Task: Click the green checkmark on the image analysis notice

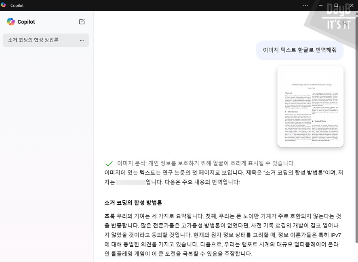Action: (x=109, y=164)
